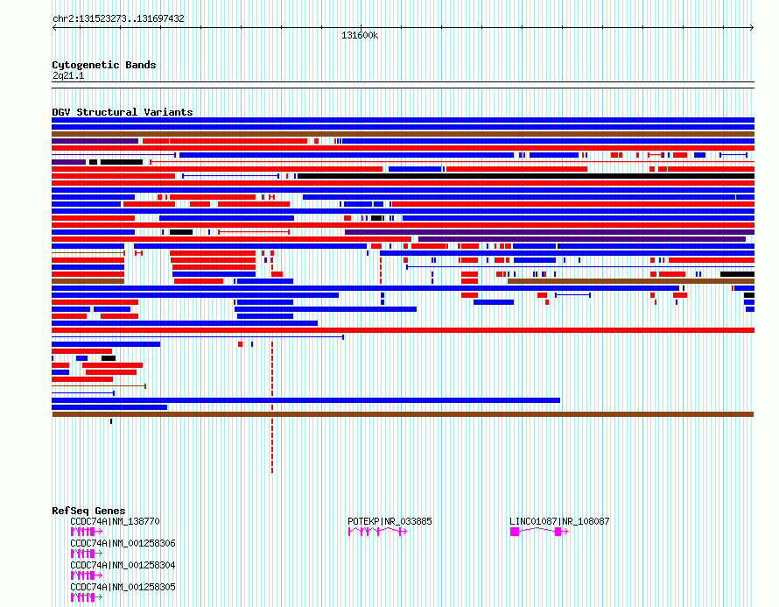The image size is (779, 607).
Task: Click the POTEKP magenta gene glyph
Action: coord(377,532)
